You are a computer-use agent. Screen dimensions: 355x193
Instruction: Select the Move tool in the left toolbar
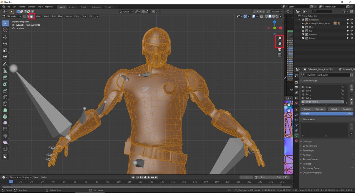tap(5, 37)
